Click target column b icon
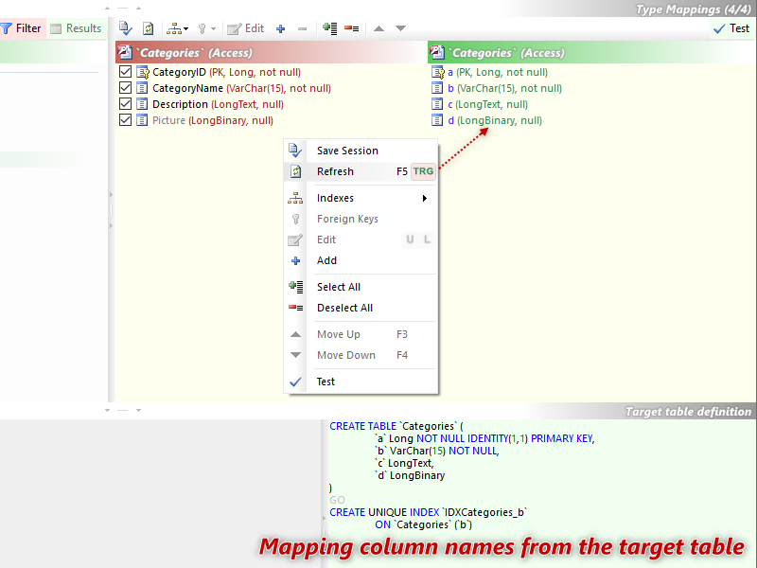The image size is (757, 568). coord(437,88)
